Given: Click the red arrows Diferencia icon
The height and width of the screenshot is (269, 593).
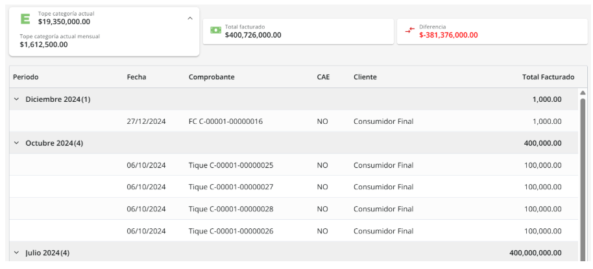Looking at the screenshot, I should click(409, 30).
